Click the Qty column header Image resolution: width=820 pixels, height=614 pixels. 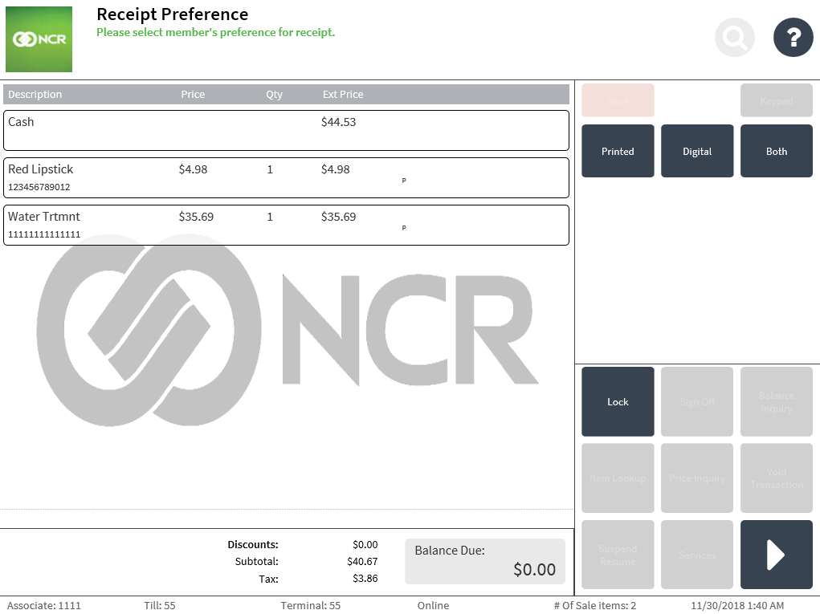click(x=274, y=95)
